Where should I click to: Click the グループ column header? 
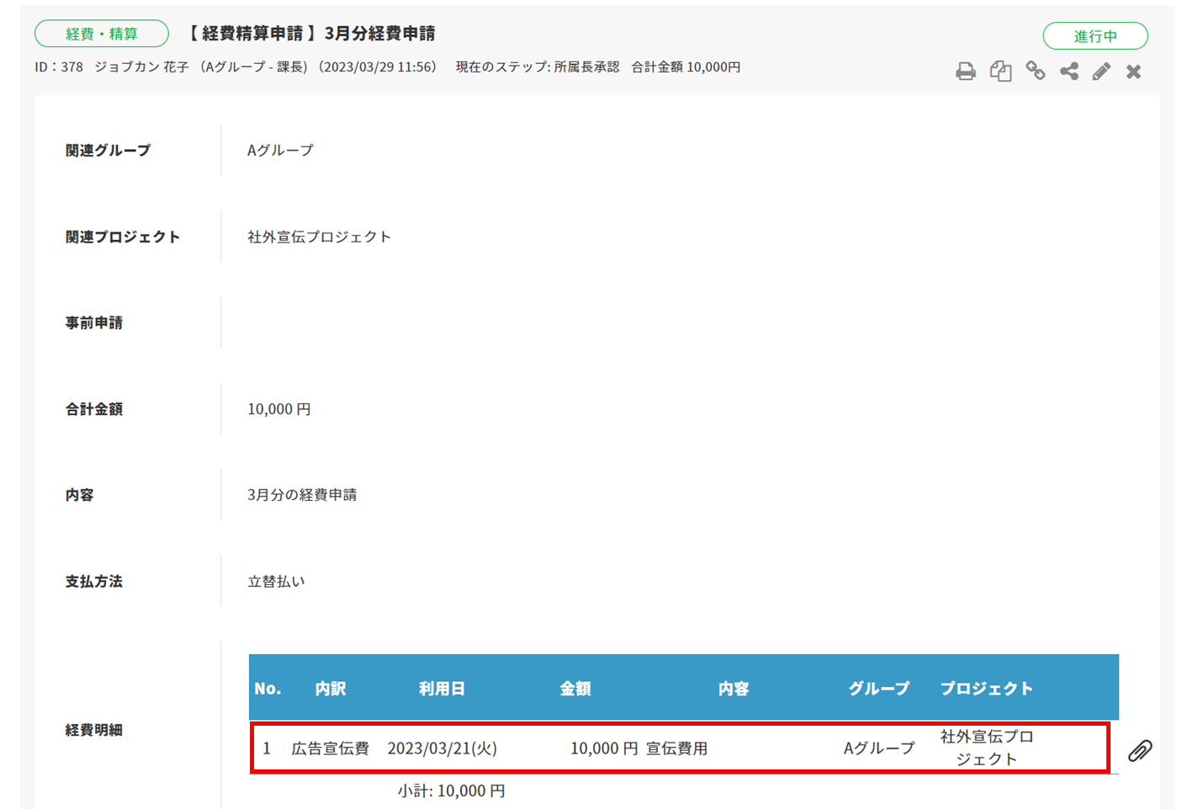click(x=878, y=689)
